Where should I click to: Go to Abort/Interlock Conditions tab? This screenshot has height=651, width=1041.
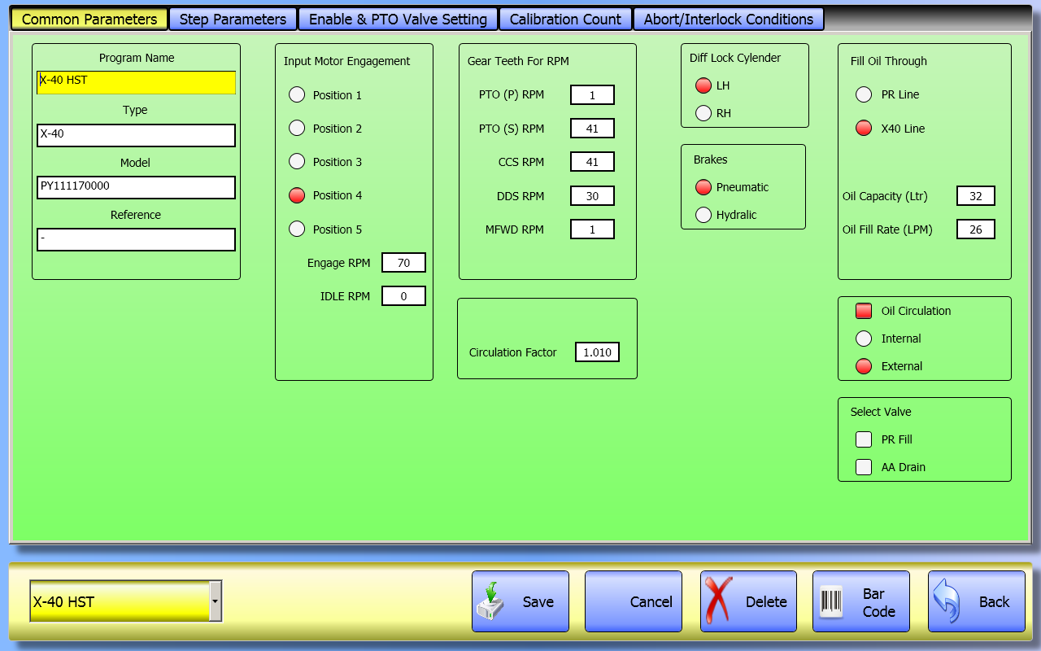[x=728, y=20]
